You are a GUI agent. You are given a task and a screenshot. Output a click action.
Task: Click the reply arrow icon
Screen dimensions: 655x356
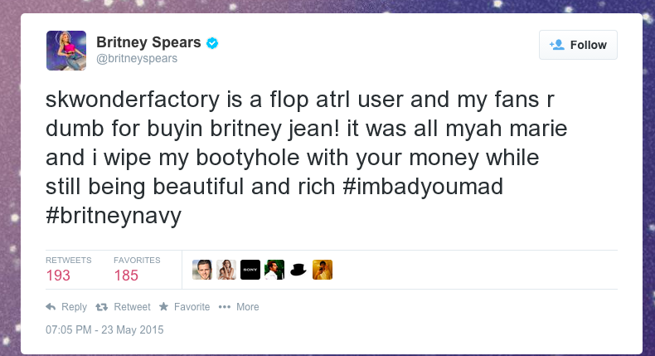(x=51, y=307)
